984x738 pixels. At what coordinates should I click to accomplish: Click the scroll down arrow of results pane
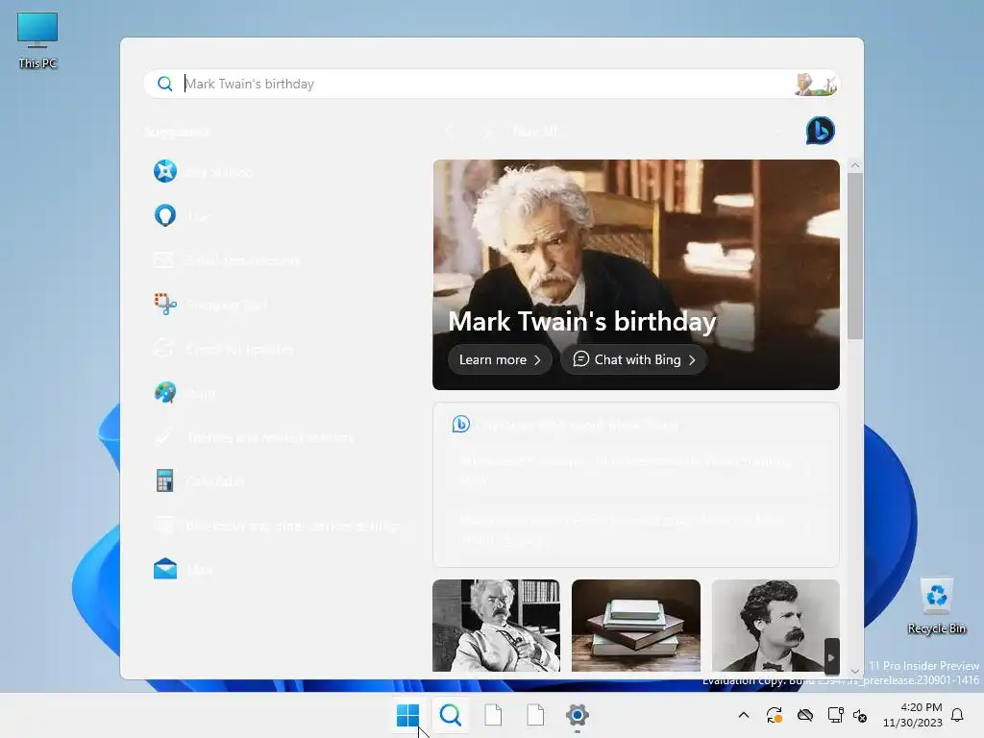854,671
